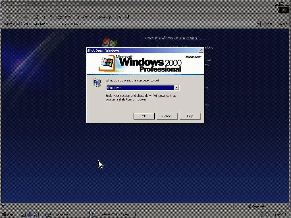Click the Go button beside address bar
The height and width of the screenshot is (218, 291).
(268, 24)
